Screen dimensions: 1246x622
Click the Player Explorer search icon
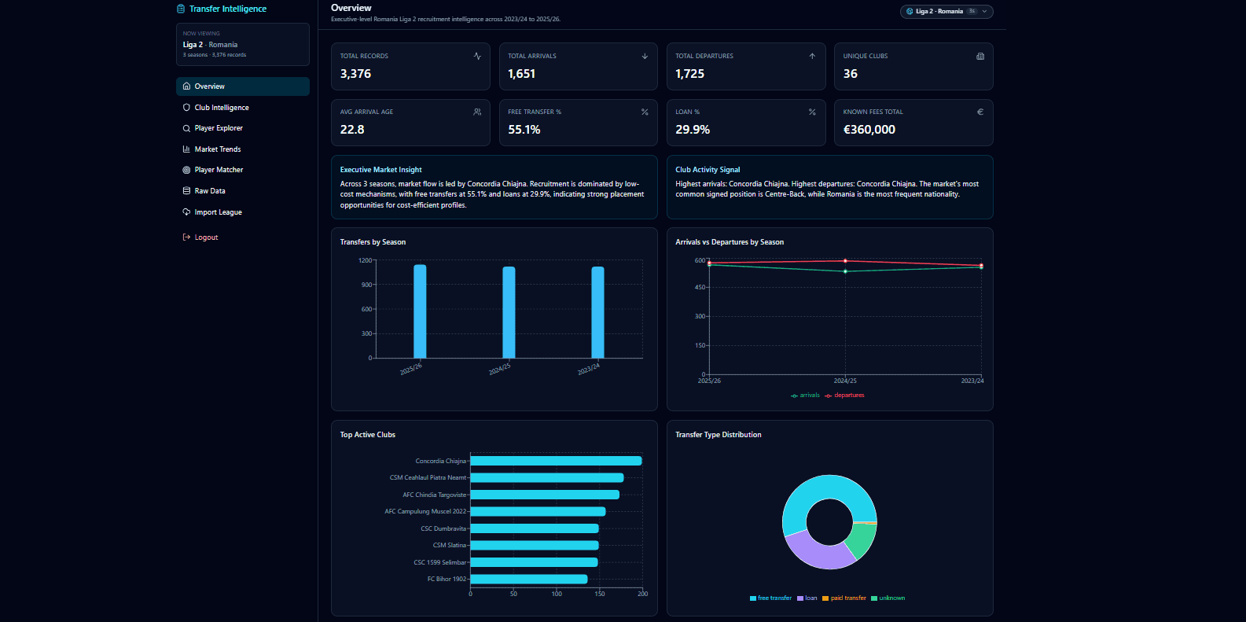click(x=186, y=128)
